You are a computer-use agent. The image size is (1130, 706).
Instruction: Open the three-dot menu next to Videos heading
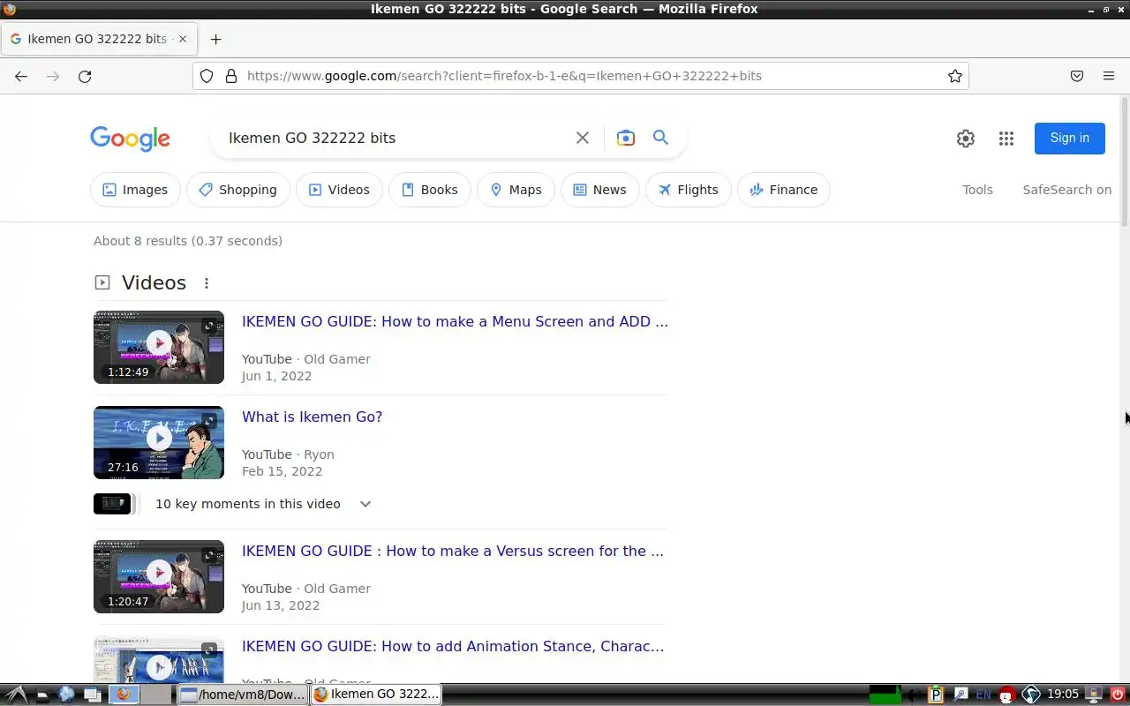207,283
